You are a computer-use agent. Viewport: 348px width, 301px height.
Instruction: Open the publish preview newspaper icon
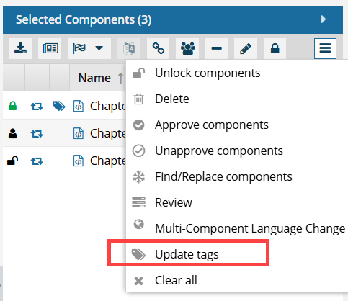tap(50, 48)
